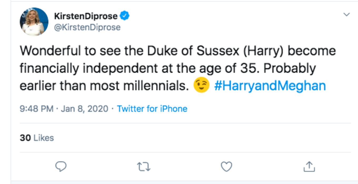Image resolution: width=358 pixels, height=184 pixels.
Task: Click the 9:48 PM timestamp
Action: click(37, 109)
